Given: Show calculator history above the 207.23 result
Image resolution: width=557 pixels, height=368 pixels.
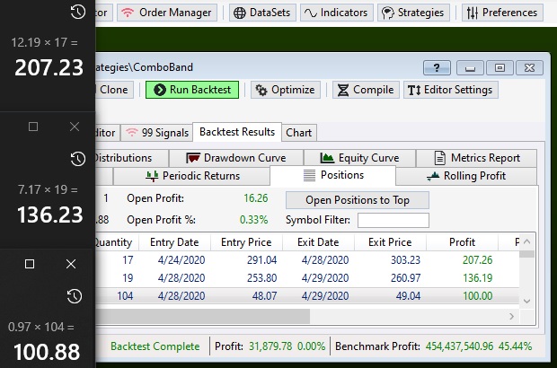Looking at the screenshot, I should (x=78, y=12).
